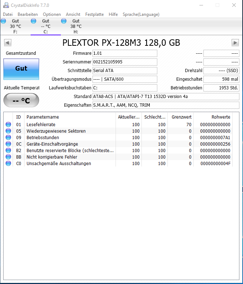Select Nicht korrigierbare Fehler parameter name

click(x=52, y=157)
